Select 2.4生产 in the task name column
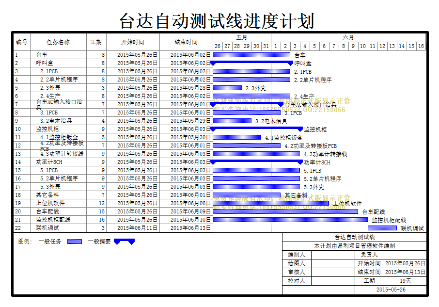439x307 pixels. pyautogui.click(x=50, y=96)
